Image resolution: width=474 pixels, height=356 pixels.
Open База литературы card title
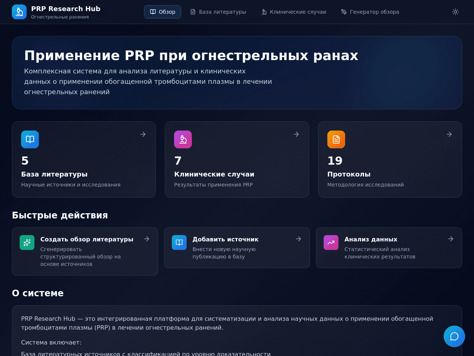pos(54,174)
